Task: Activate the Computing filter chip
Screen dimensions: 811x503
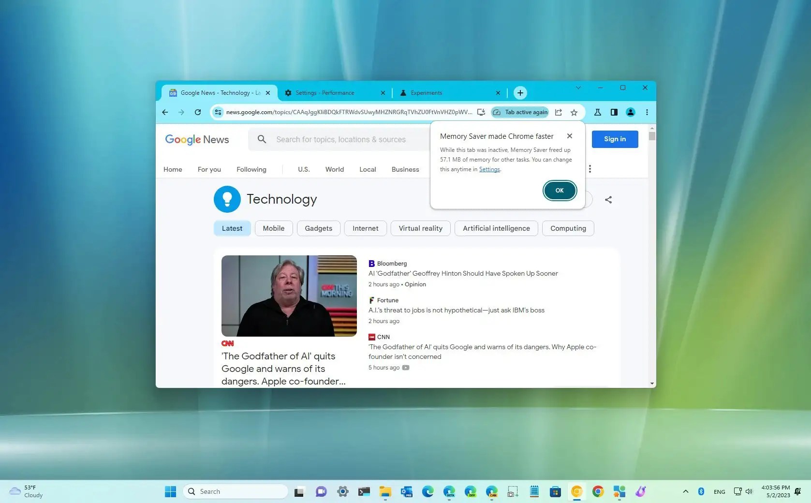Action: click(568, 228)
